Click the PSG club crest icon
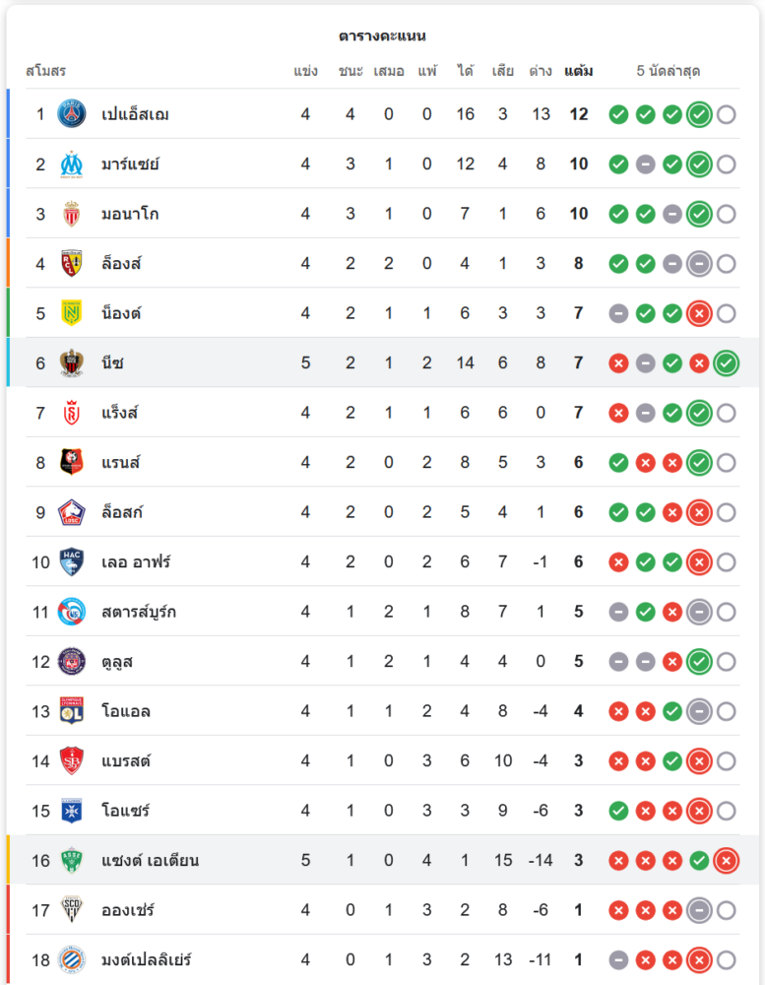Image resolution: width=765 pixels, height=985 pixels. tap(72, 114)
